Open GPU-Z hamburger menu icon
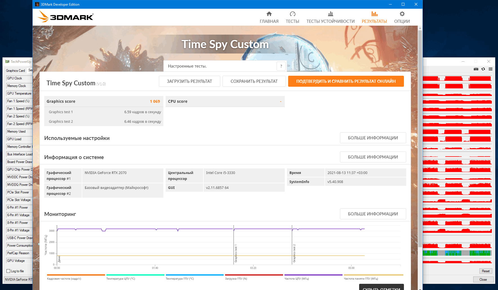 tap(491, 69)
